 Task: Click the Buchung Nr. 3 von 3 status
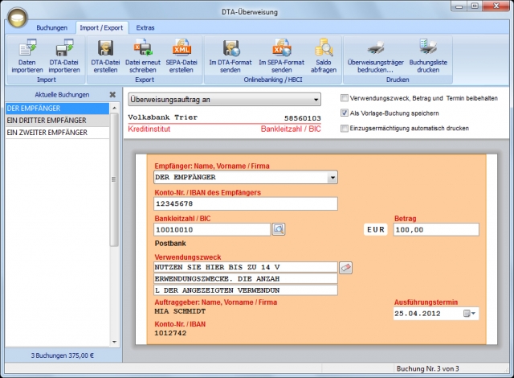(x=427, y=369)
